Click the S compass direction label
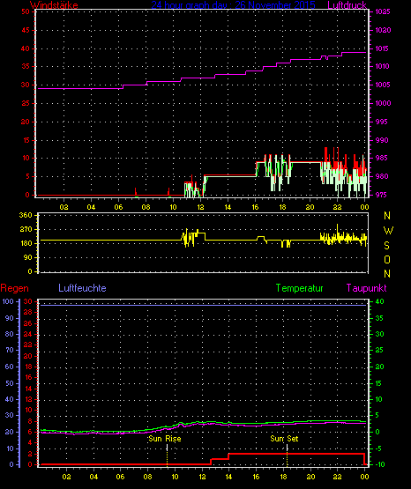 click(x=386, y=246)
